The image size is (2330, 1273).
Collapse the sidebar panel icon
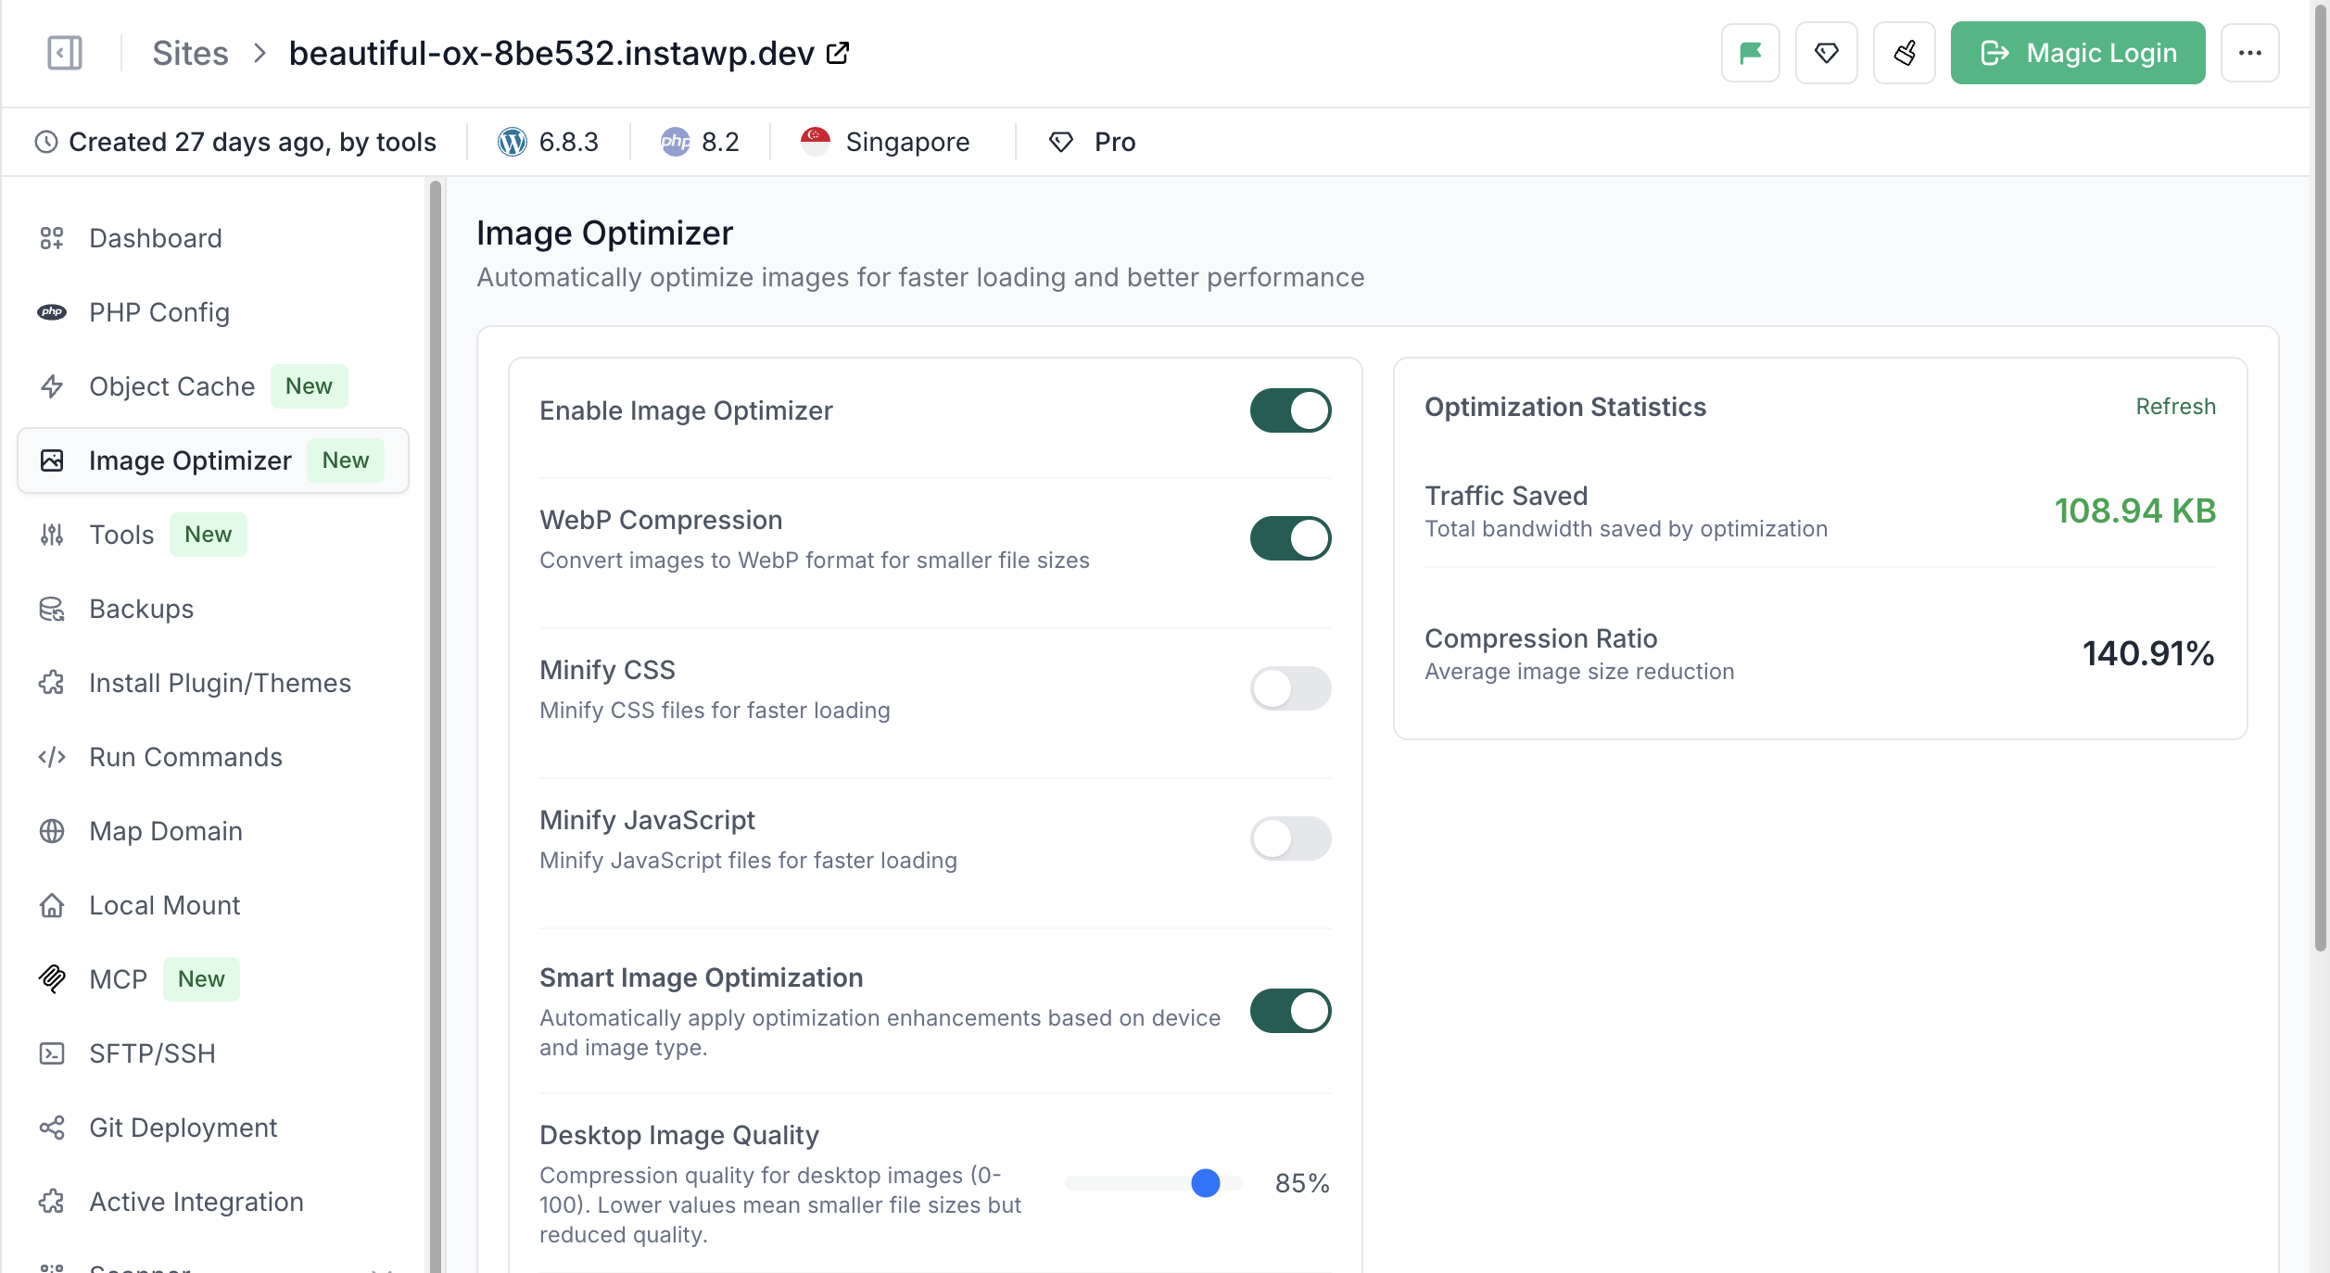point(65,53)
